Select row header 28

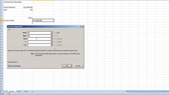(x=2, y=73)
